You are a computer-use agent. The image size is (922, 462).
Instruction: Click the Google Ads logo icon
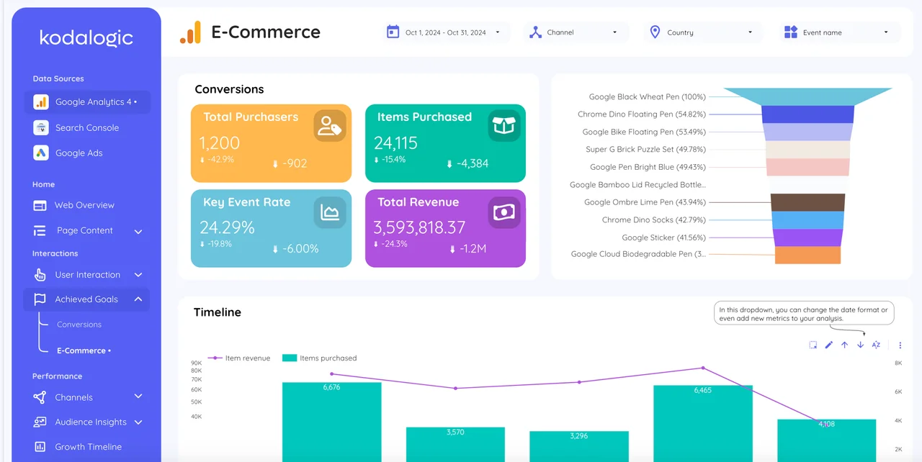click(41, 153)
